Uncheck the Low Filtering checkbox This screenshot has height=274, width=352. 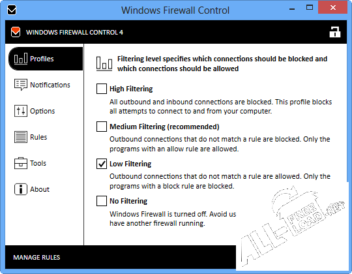pos(102,164)
